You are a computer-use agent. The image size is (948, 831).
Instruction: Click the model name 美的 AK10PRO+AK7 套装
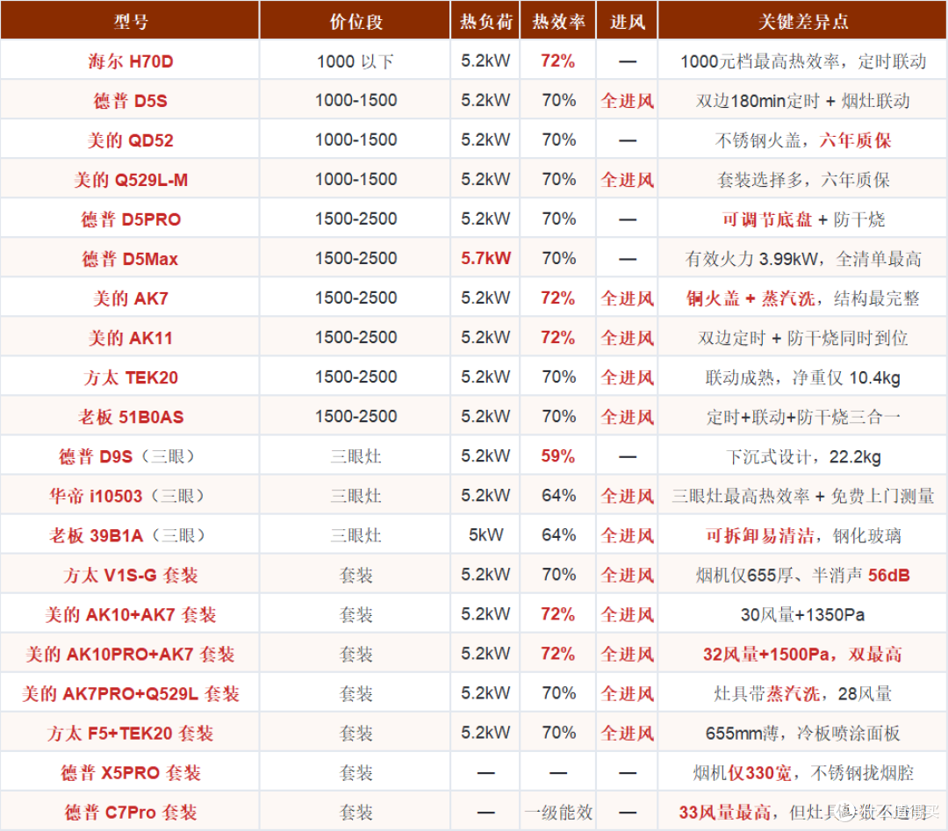[x=131, y=654]
